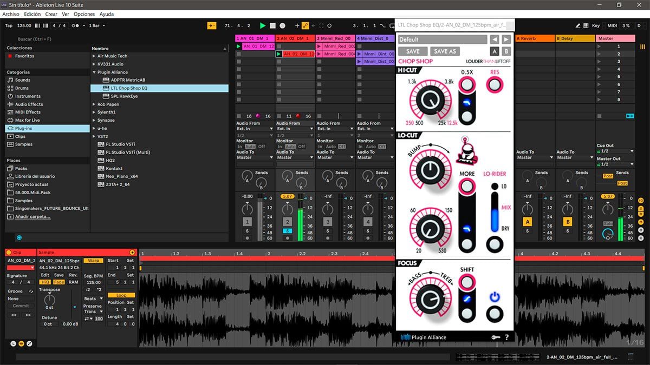Expand the Air Music Tech folder
Screen dimensions: 650x365
tap(94, 56)
